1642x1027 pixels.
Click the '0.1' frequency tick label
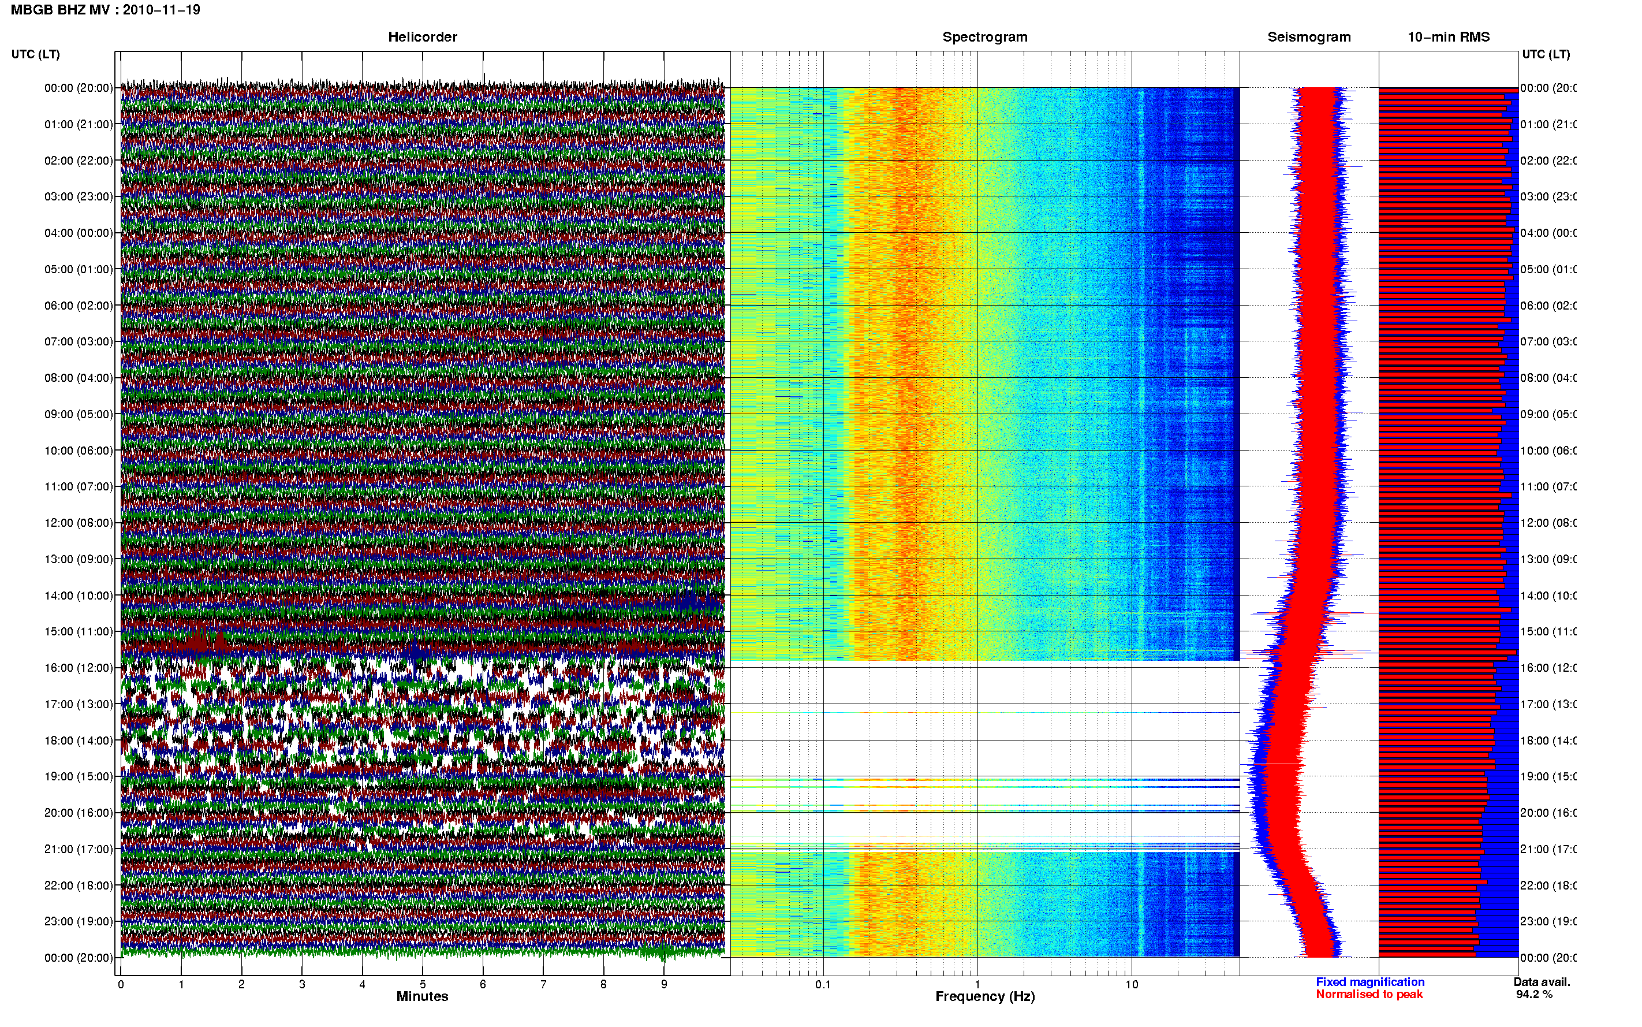[x=823, y=984]
